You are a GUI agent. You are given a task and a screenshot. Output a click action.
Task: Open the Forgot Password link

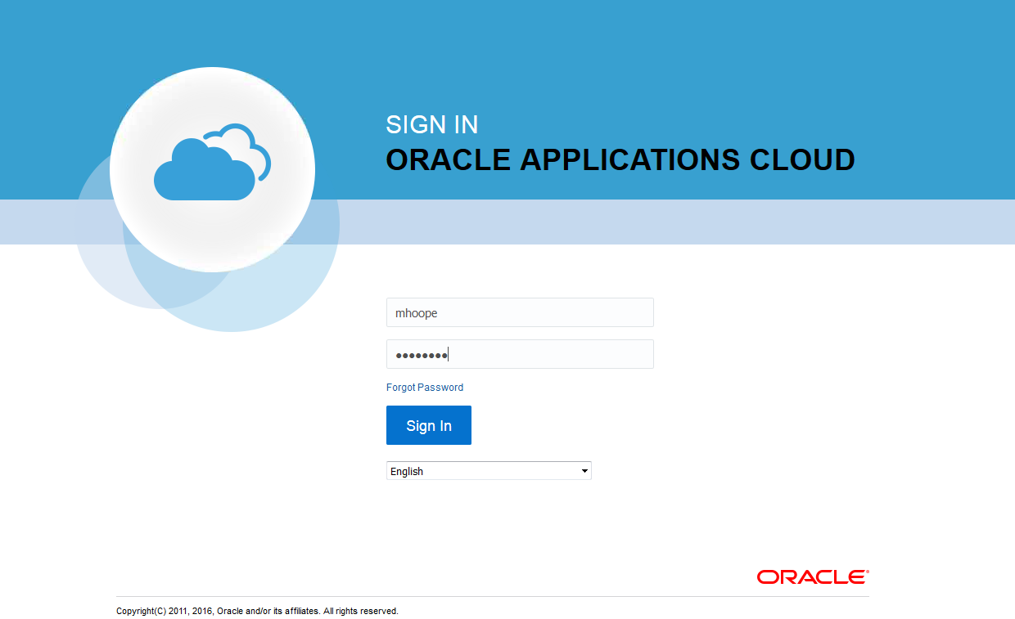point(425,387)
